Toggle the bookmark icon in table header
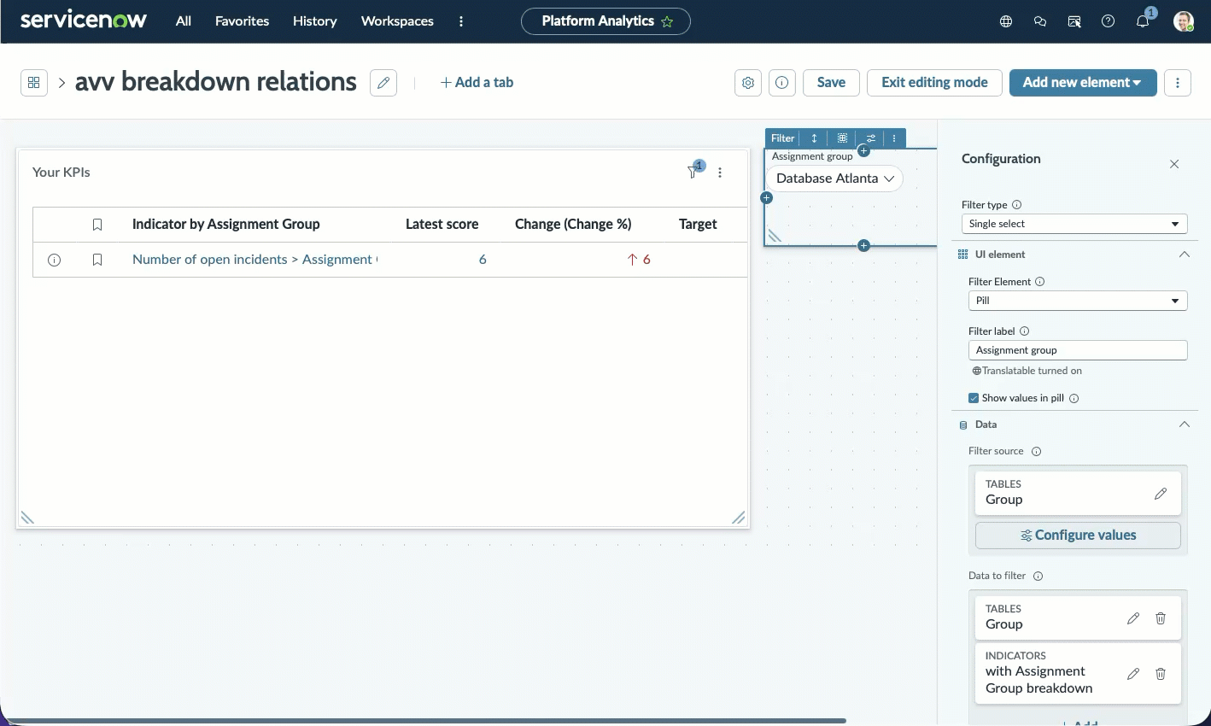1211x726 pixels. click(97, 225)
